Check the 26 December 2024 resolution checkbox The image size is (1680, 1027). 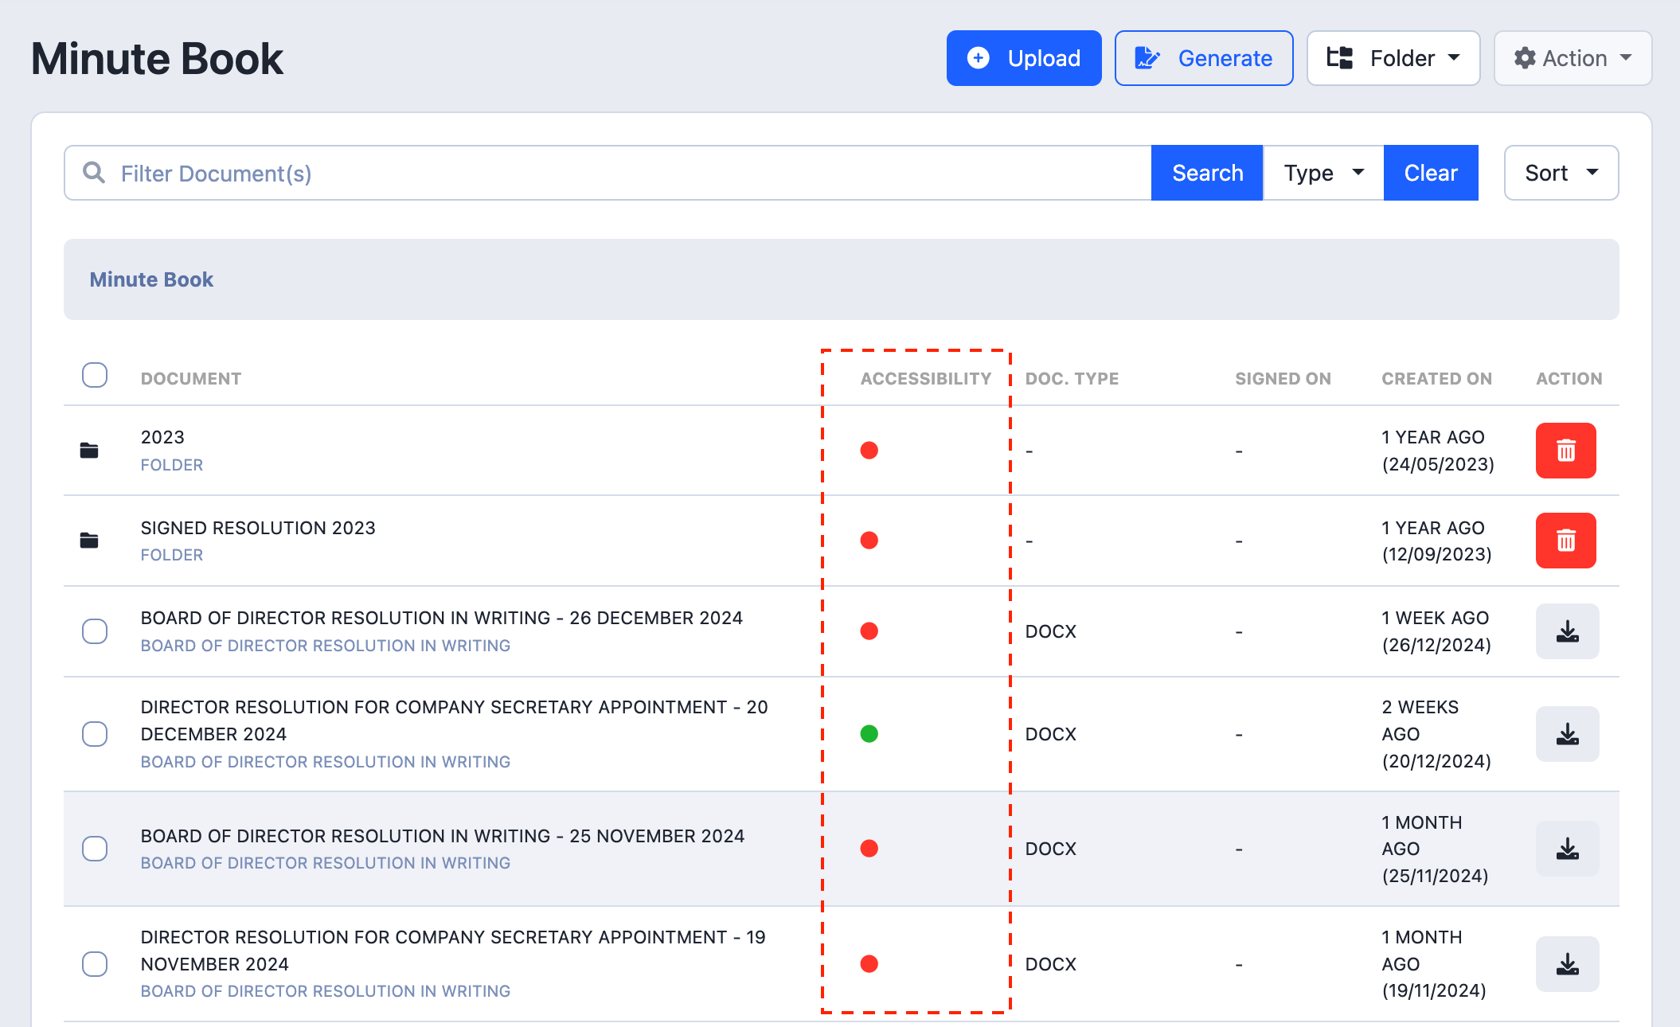pyautogui.click(x=95, y=631)
